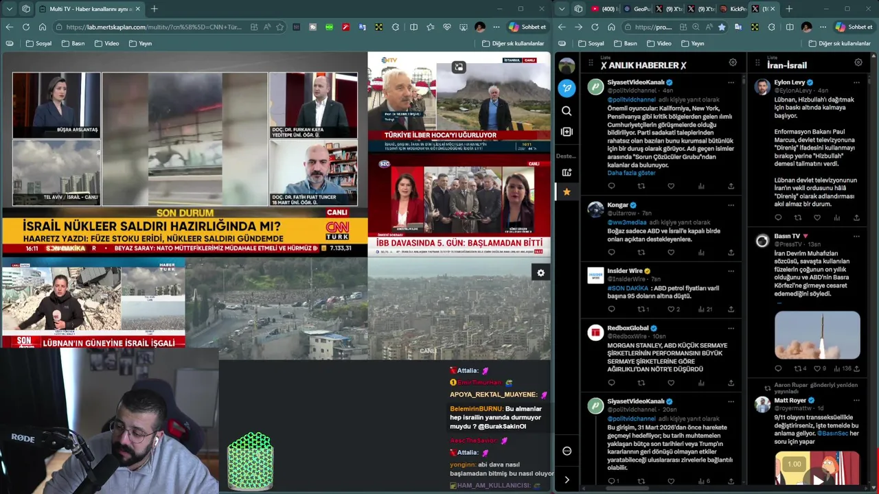Image resolution: width=879 pixels, height=494 pixels.
Task: Expand post with Daha fazla göster link
Action: [631, 173]
